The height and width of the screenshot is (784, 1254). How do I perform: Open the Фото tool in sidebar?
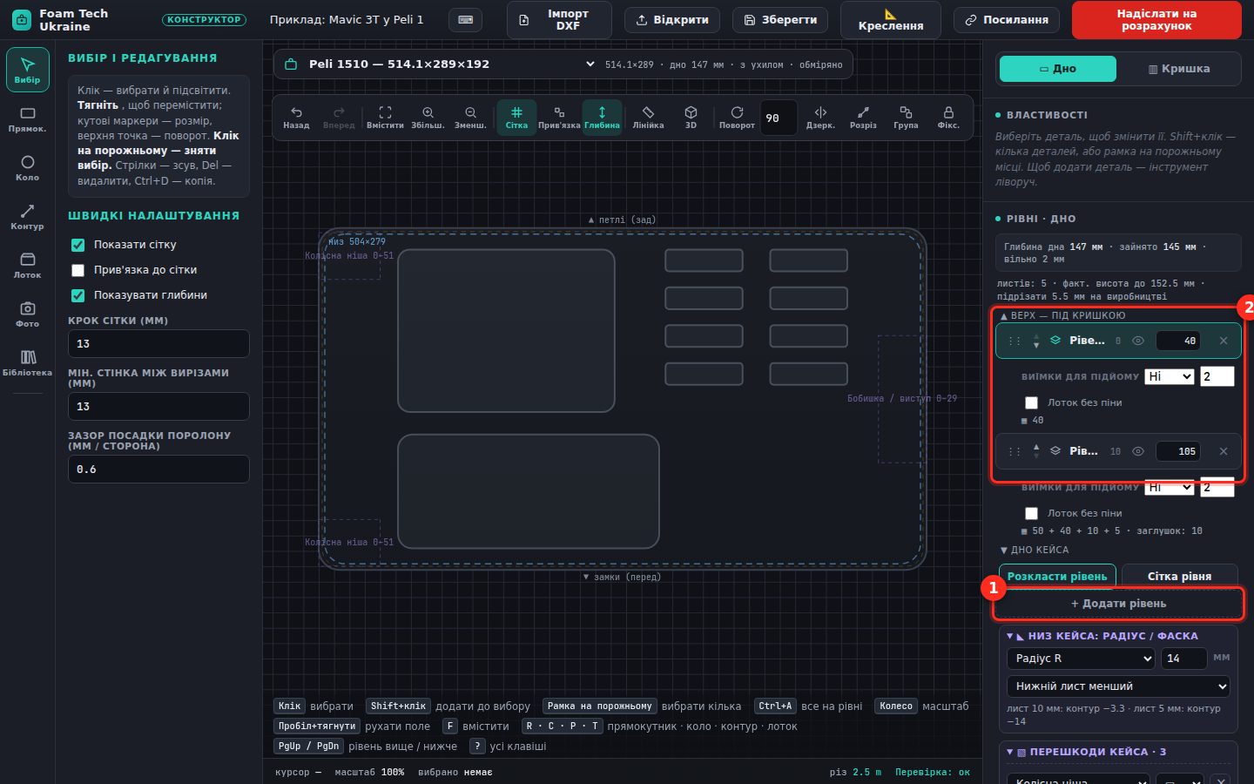click(x=27, y=314)
